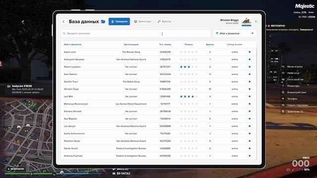Click the blue folder icon next to База данных
Image resolution: width=317 pixels, height=178 pixels.
click(103, 21)
